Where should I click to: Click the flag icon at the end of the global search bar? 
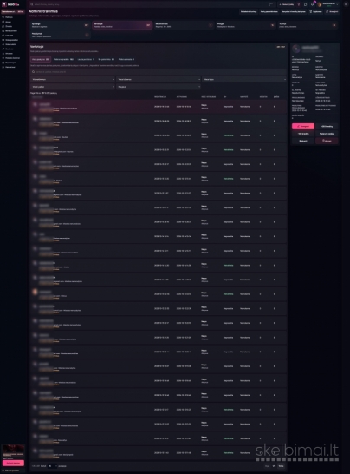point(271,4)
